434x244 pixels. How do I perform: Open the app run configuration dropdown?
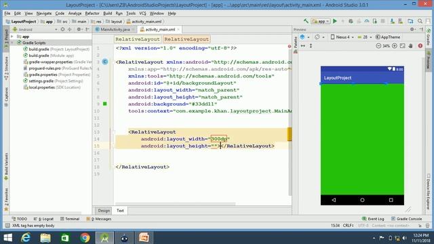point(321,21)
